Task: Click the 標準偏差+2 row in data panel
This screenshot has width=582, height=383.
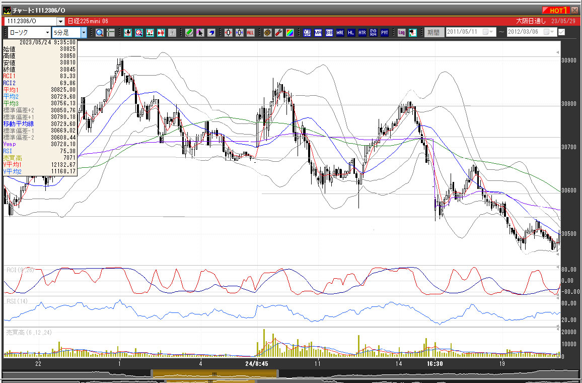Action: [39, 110]
